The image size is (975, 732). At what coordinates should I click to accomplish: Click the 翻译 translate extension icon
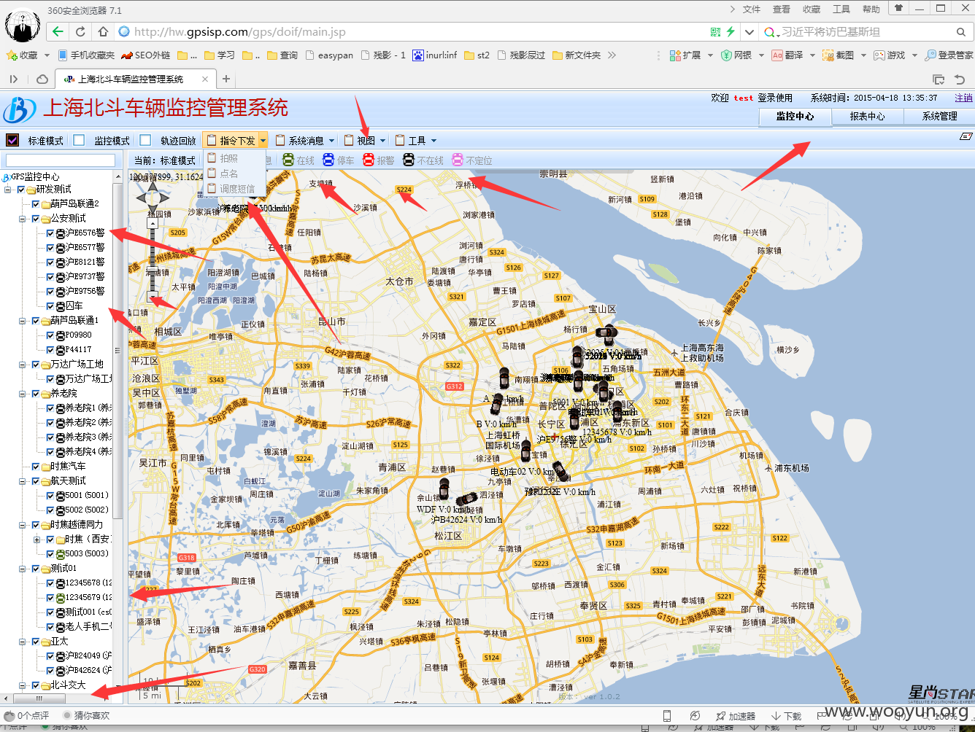[x=777, y=55]
